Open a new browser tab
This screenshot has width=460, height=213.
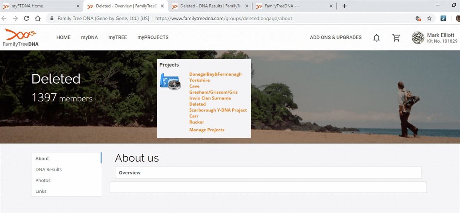point(344,6)
